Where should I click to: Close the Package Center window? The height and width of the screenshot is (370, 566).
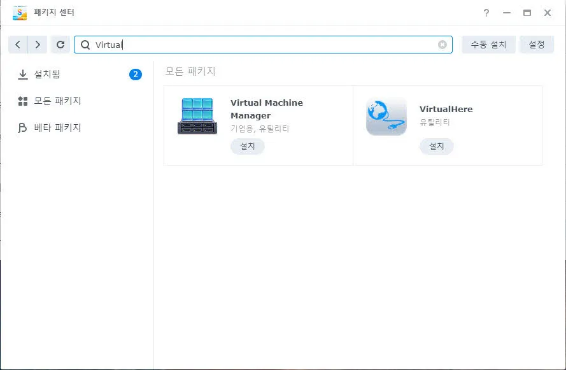(548, 13)
